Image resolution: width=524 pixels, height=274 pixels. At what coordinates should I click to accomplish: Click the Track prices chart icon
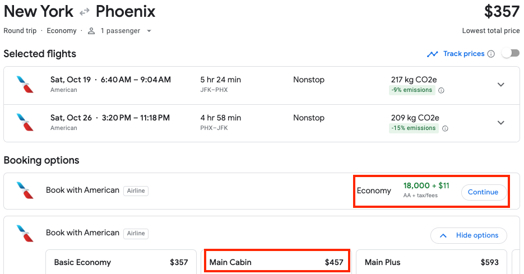(432, 54)
